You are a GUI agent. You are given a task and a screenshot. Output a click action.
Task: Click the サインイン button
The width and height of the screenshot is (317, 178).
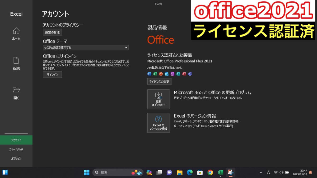[x=52, y=75]
